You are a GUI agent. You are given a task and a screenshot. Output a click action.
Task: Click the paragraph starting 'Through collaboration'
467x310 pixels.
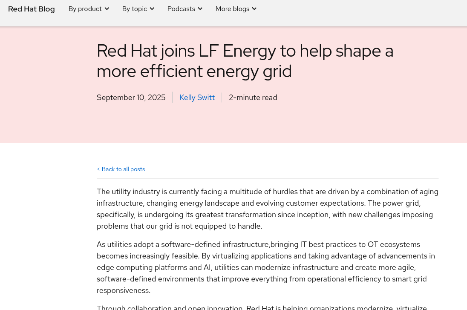click(x=262, y=307)
